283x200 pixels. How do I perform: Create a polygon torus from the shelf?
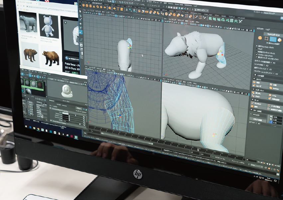[x=97, y=7]
